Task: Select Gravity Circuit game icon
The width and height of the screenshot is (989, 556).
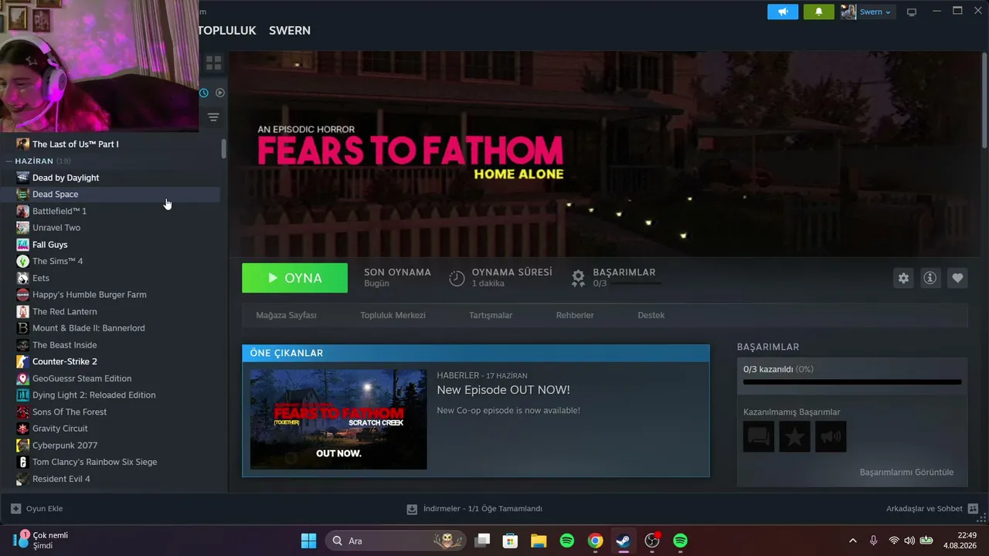Action: pyautogui.click(x=22, y=429)
